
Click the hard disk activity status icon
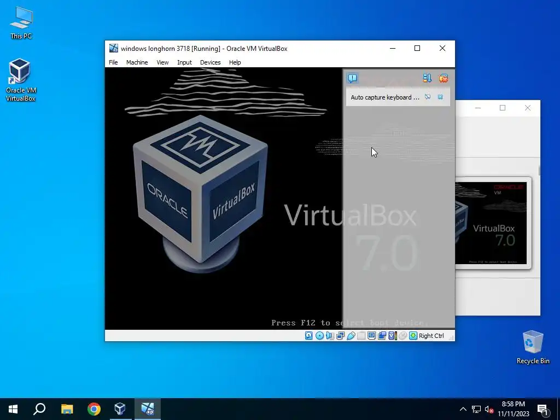coord(309,336)
